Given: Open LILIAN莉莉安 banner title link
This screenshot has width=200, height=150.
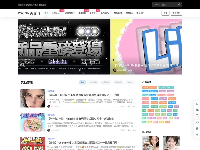Looking at the screenshot, I should (147, 65).
